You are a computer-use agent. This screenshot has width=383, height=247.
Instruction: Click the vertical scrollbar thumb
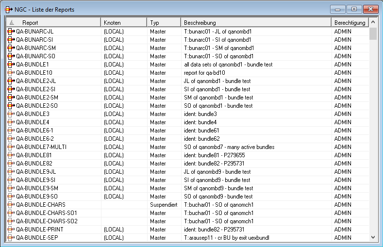point(373,33)
